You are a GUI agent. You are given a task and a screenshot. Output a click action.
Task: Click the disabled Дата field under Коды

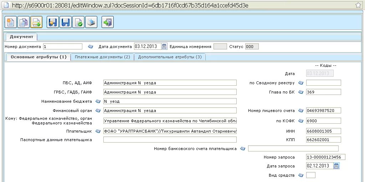point(320,74)
